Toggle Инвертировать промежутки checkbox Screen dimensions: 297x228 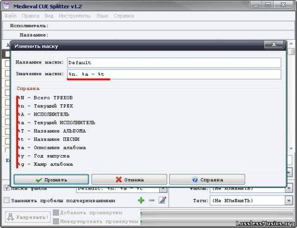click(56, 221)
